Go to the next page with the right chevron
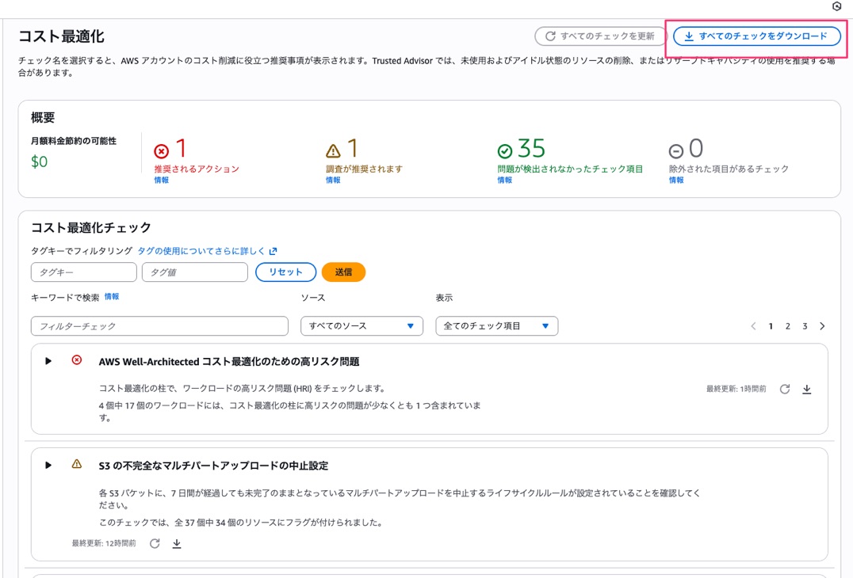Screen dimensions: 853x578 (x=822, y=325)
